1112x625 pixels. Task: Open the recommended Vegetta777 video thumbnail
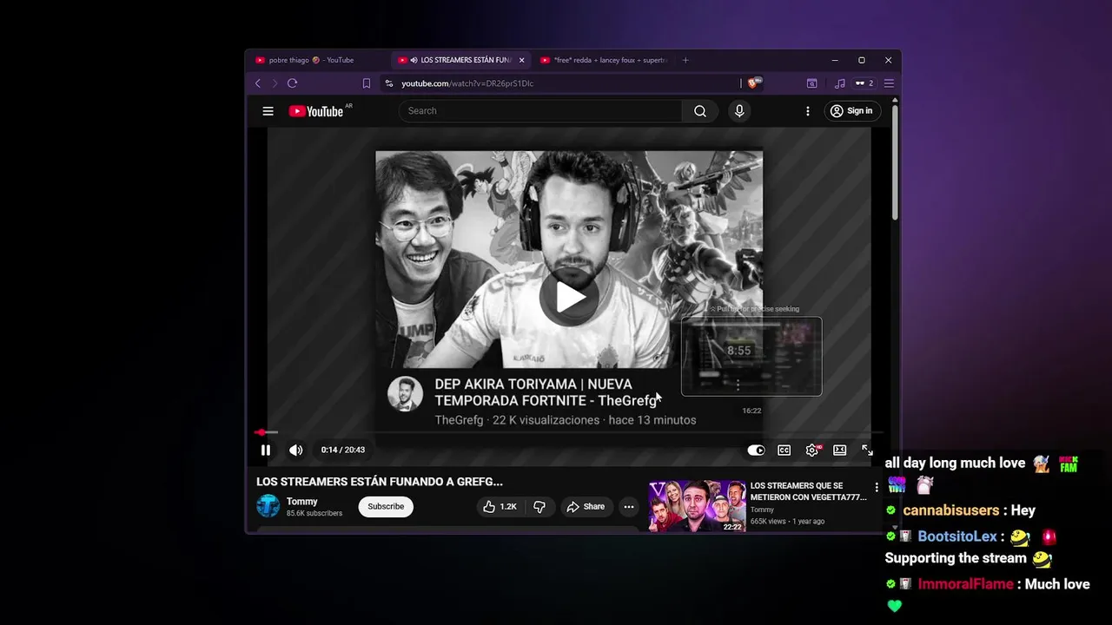coord(697,506)
